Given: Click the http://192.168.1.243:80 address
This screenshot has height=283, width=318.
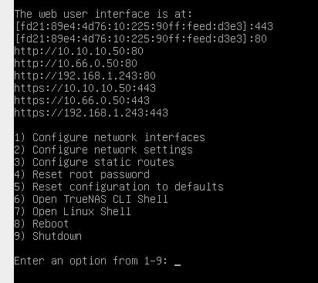Looking at the screenshot, I should coord(85,76).
